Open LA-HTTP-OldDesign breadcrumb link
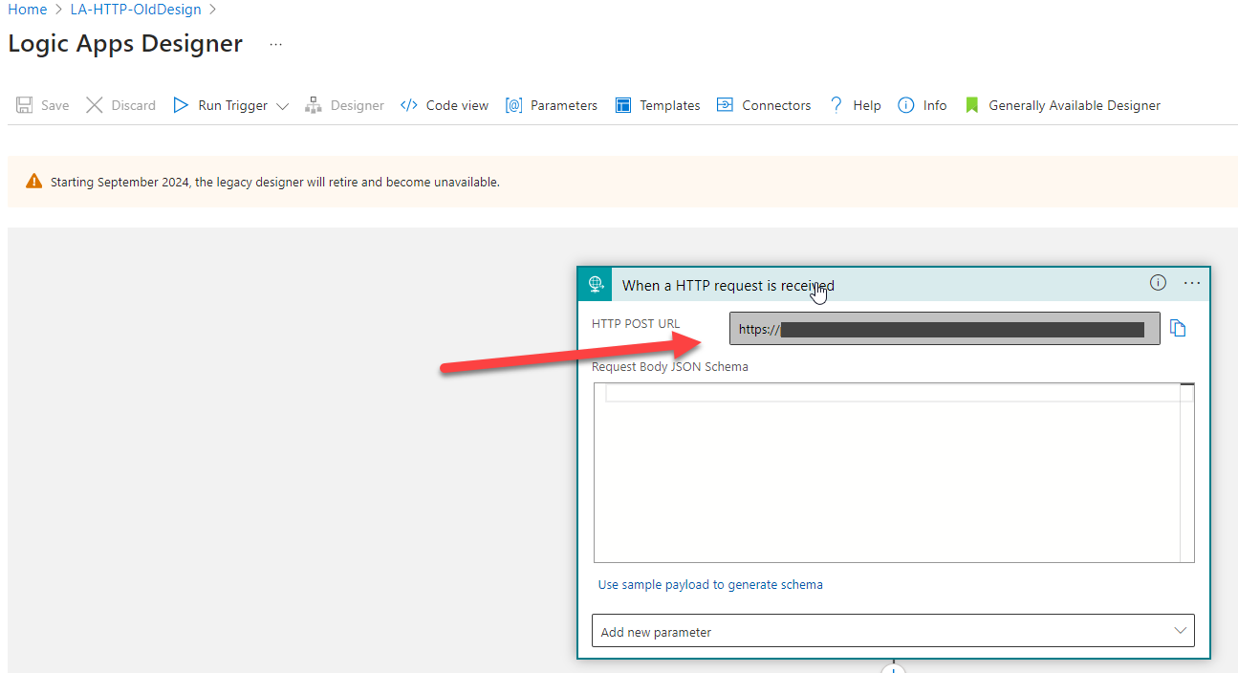1238x673 pixels. [x=136, y=10]
